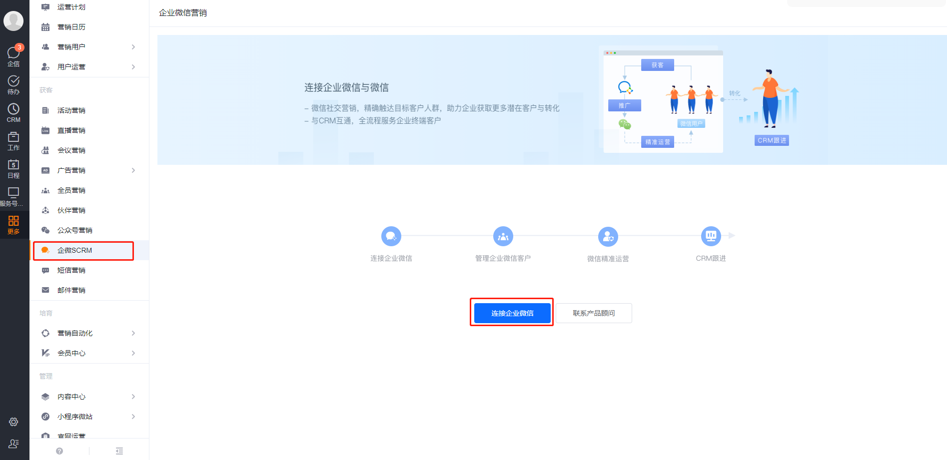This screenshot has width=947, height=460.
Task: Open the settings gear in dark sidebar
Action: point(13,422)
